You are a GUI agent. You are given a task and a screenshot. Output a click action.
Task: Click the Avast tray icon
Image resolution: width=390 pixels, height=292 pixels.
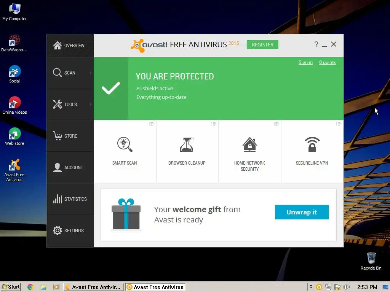[x=319, y=287]
